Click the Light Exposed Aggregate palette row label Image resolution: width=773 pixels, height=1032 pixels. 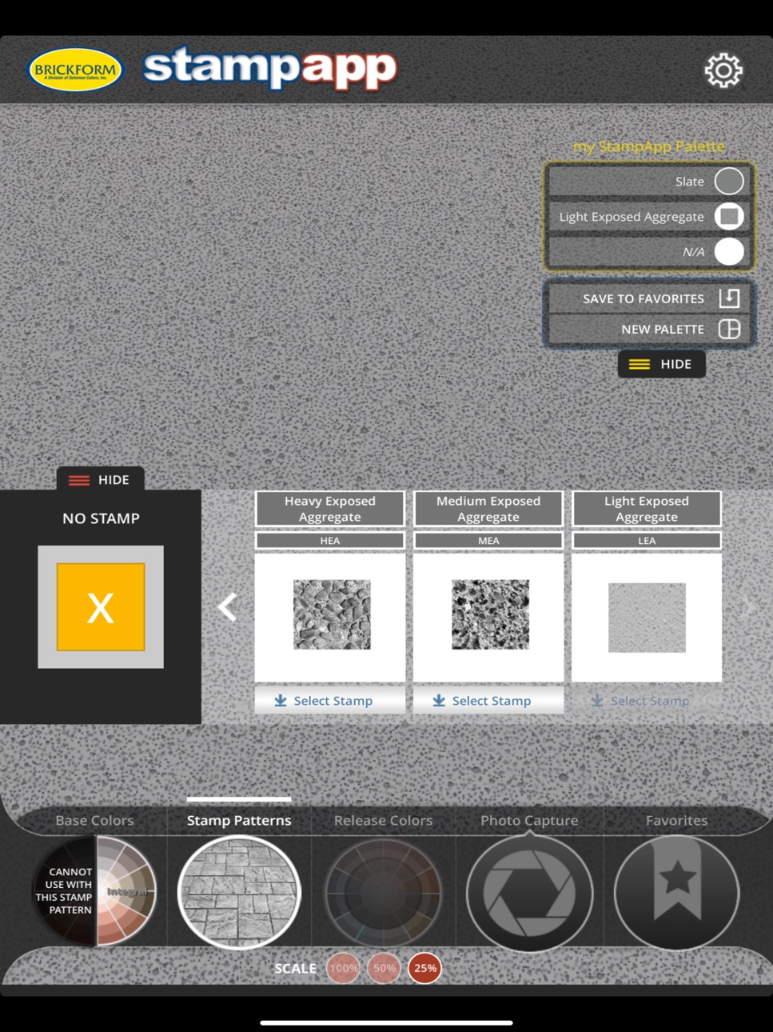[632, 217]
